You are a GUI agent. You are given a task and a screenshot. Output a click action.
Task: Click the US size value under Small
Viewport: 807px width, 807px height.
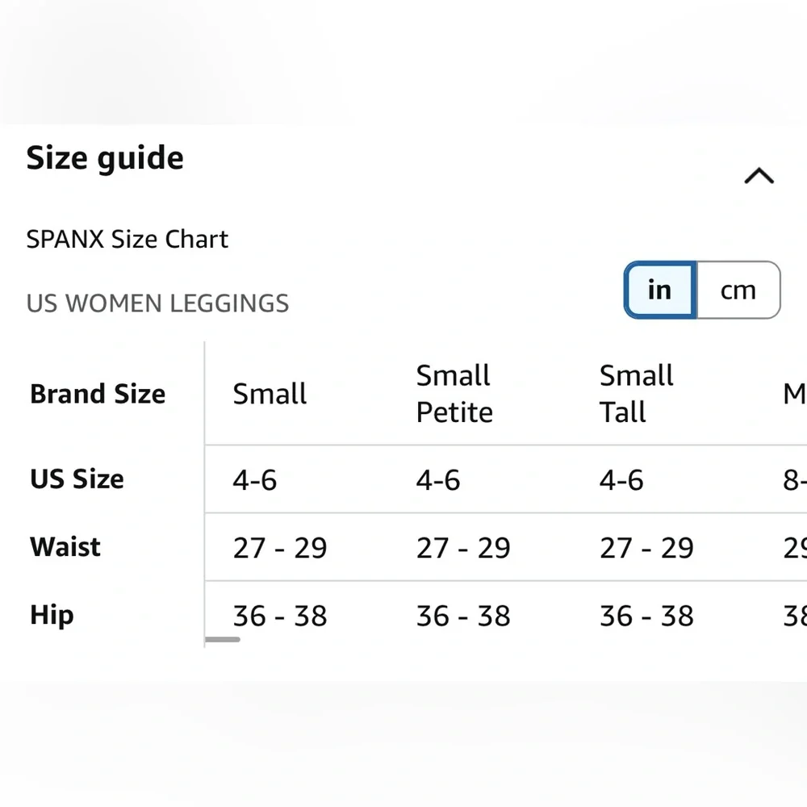point(255,481)
